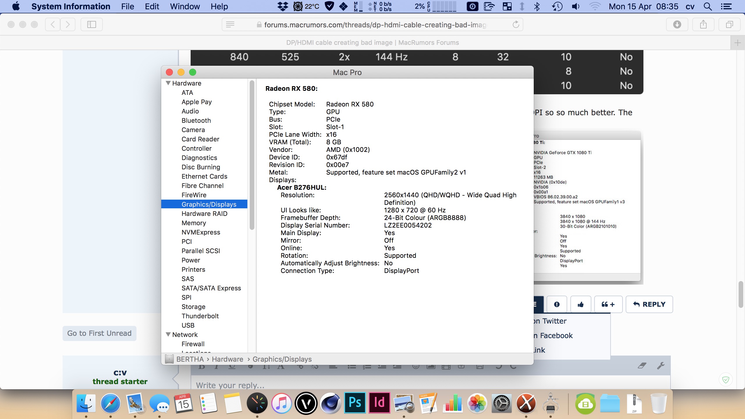
Task: Open the File menu
Action: (x=127, y=6)
